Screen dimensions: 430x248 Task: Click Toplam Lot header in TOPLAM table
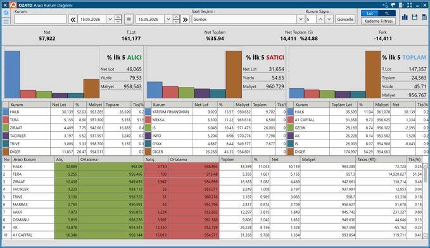343,105
